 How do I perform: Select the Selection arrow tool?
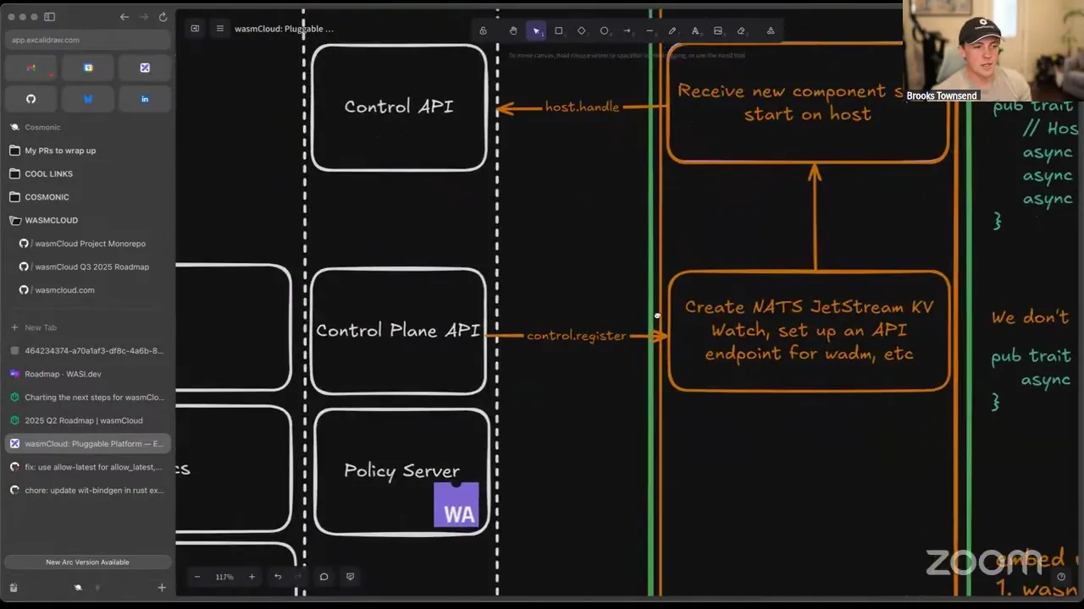(x=536, y=30)
